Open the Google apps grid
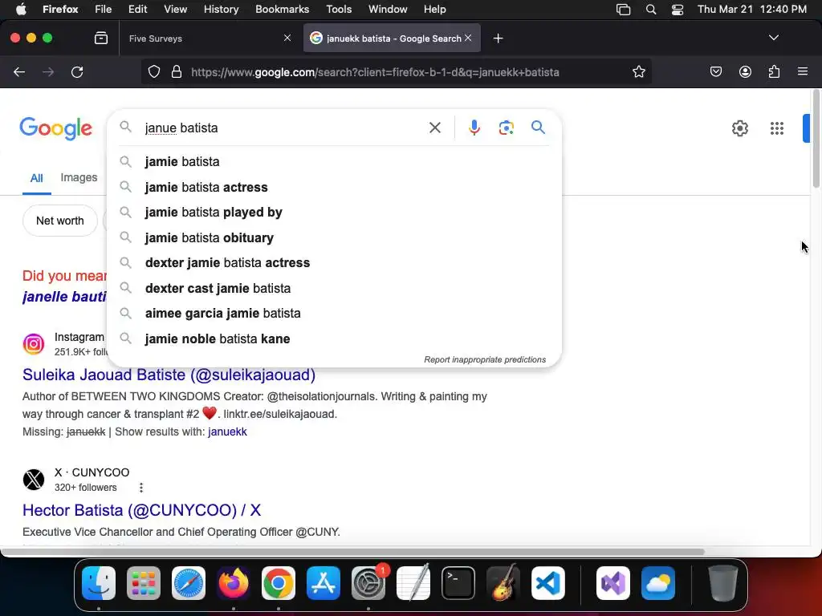 777,128
